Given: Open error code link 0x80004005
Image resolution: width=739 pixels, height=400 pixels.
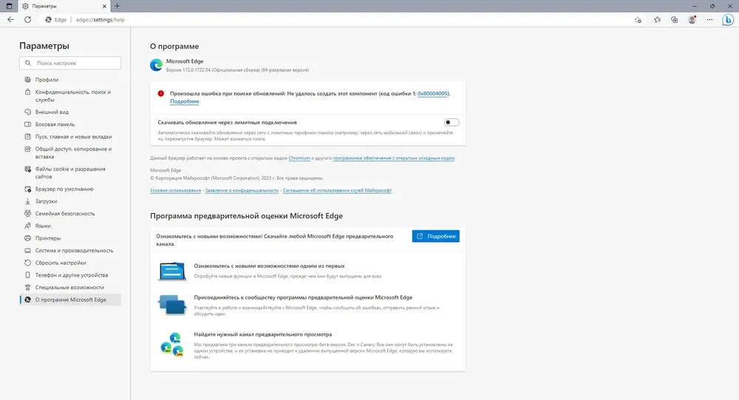Looking at the screenshot, I should pos(432,94).
